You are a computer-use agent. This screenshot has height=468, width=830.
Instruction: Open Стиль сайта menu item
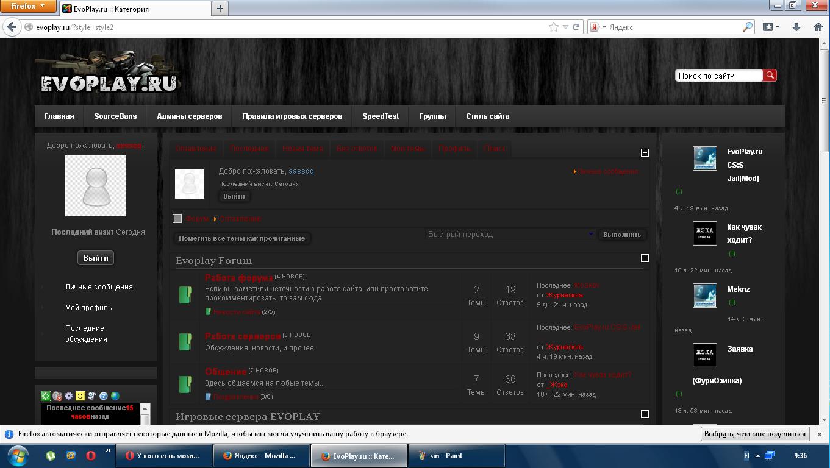487,116
